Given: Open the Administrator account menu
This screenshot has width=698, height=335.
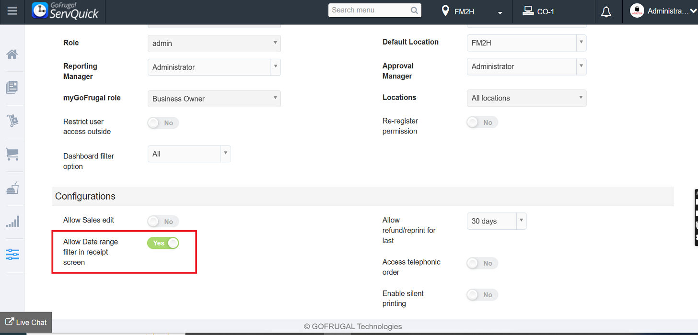Looking at the screenshot, I should click(x=663, y=11).
